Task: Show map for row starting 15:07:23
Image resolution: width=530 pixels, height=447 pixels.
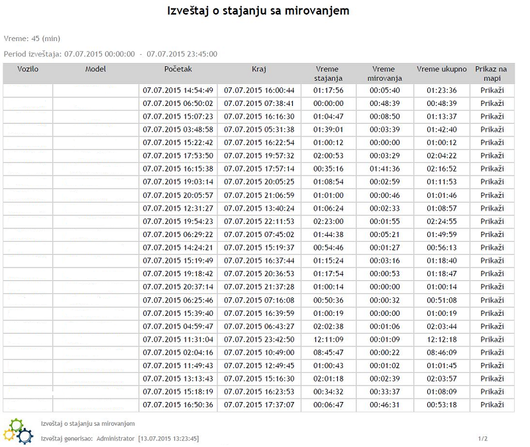Action: pyautogui.click(x=492, y=117)
